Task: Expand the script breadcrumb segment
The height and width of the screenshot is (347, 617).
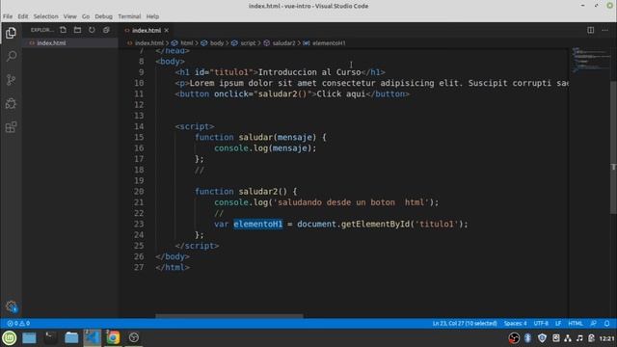Action: tap(244, 43)
